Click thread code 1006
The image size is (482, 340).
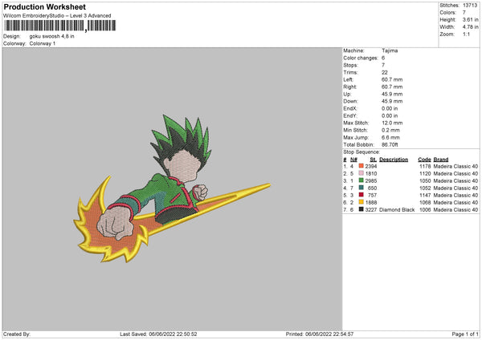[x=425, y=210]
